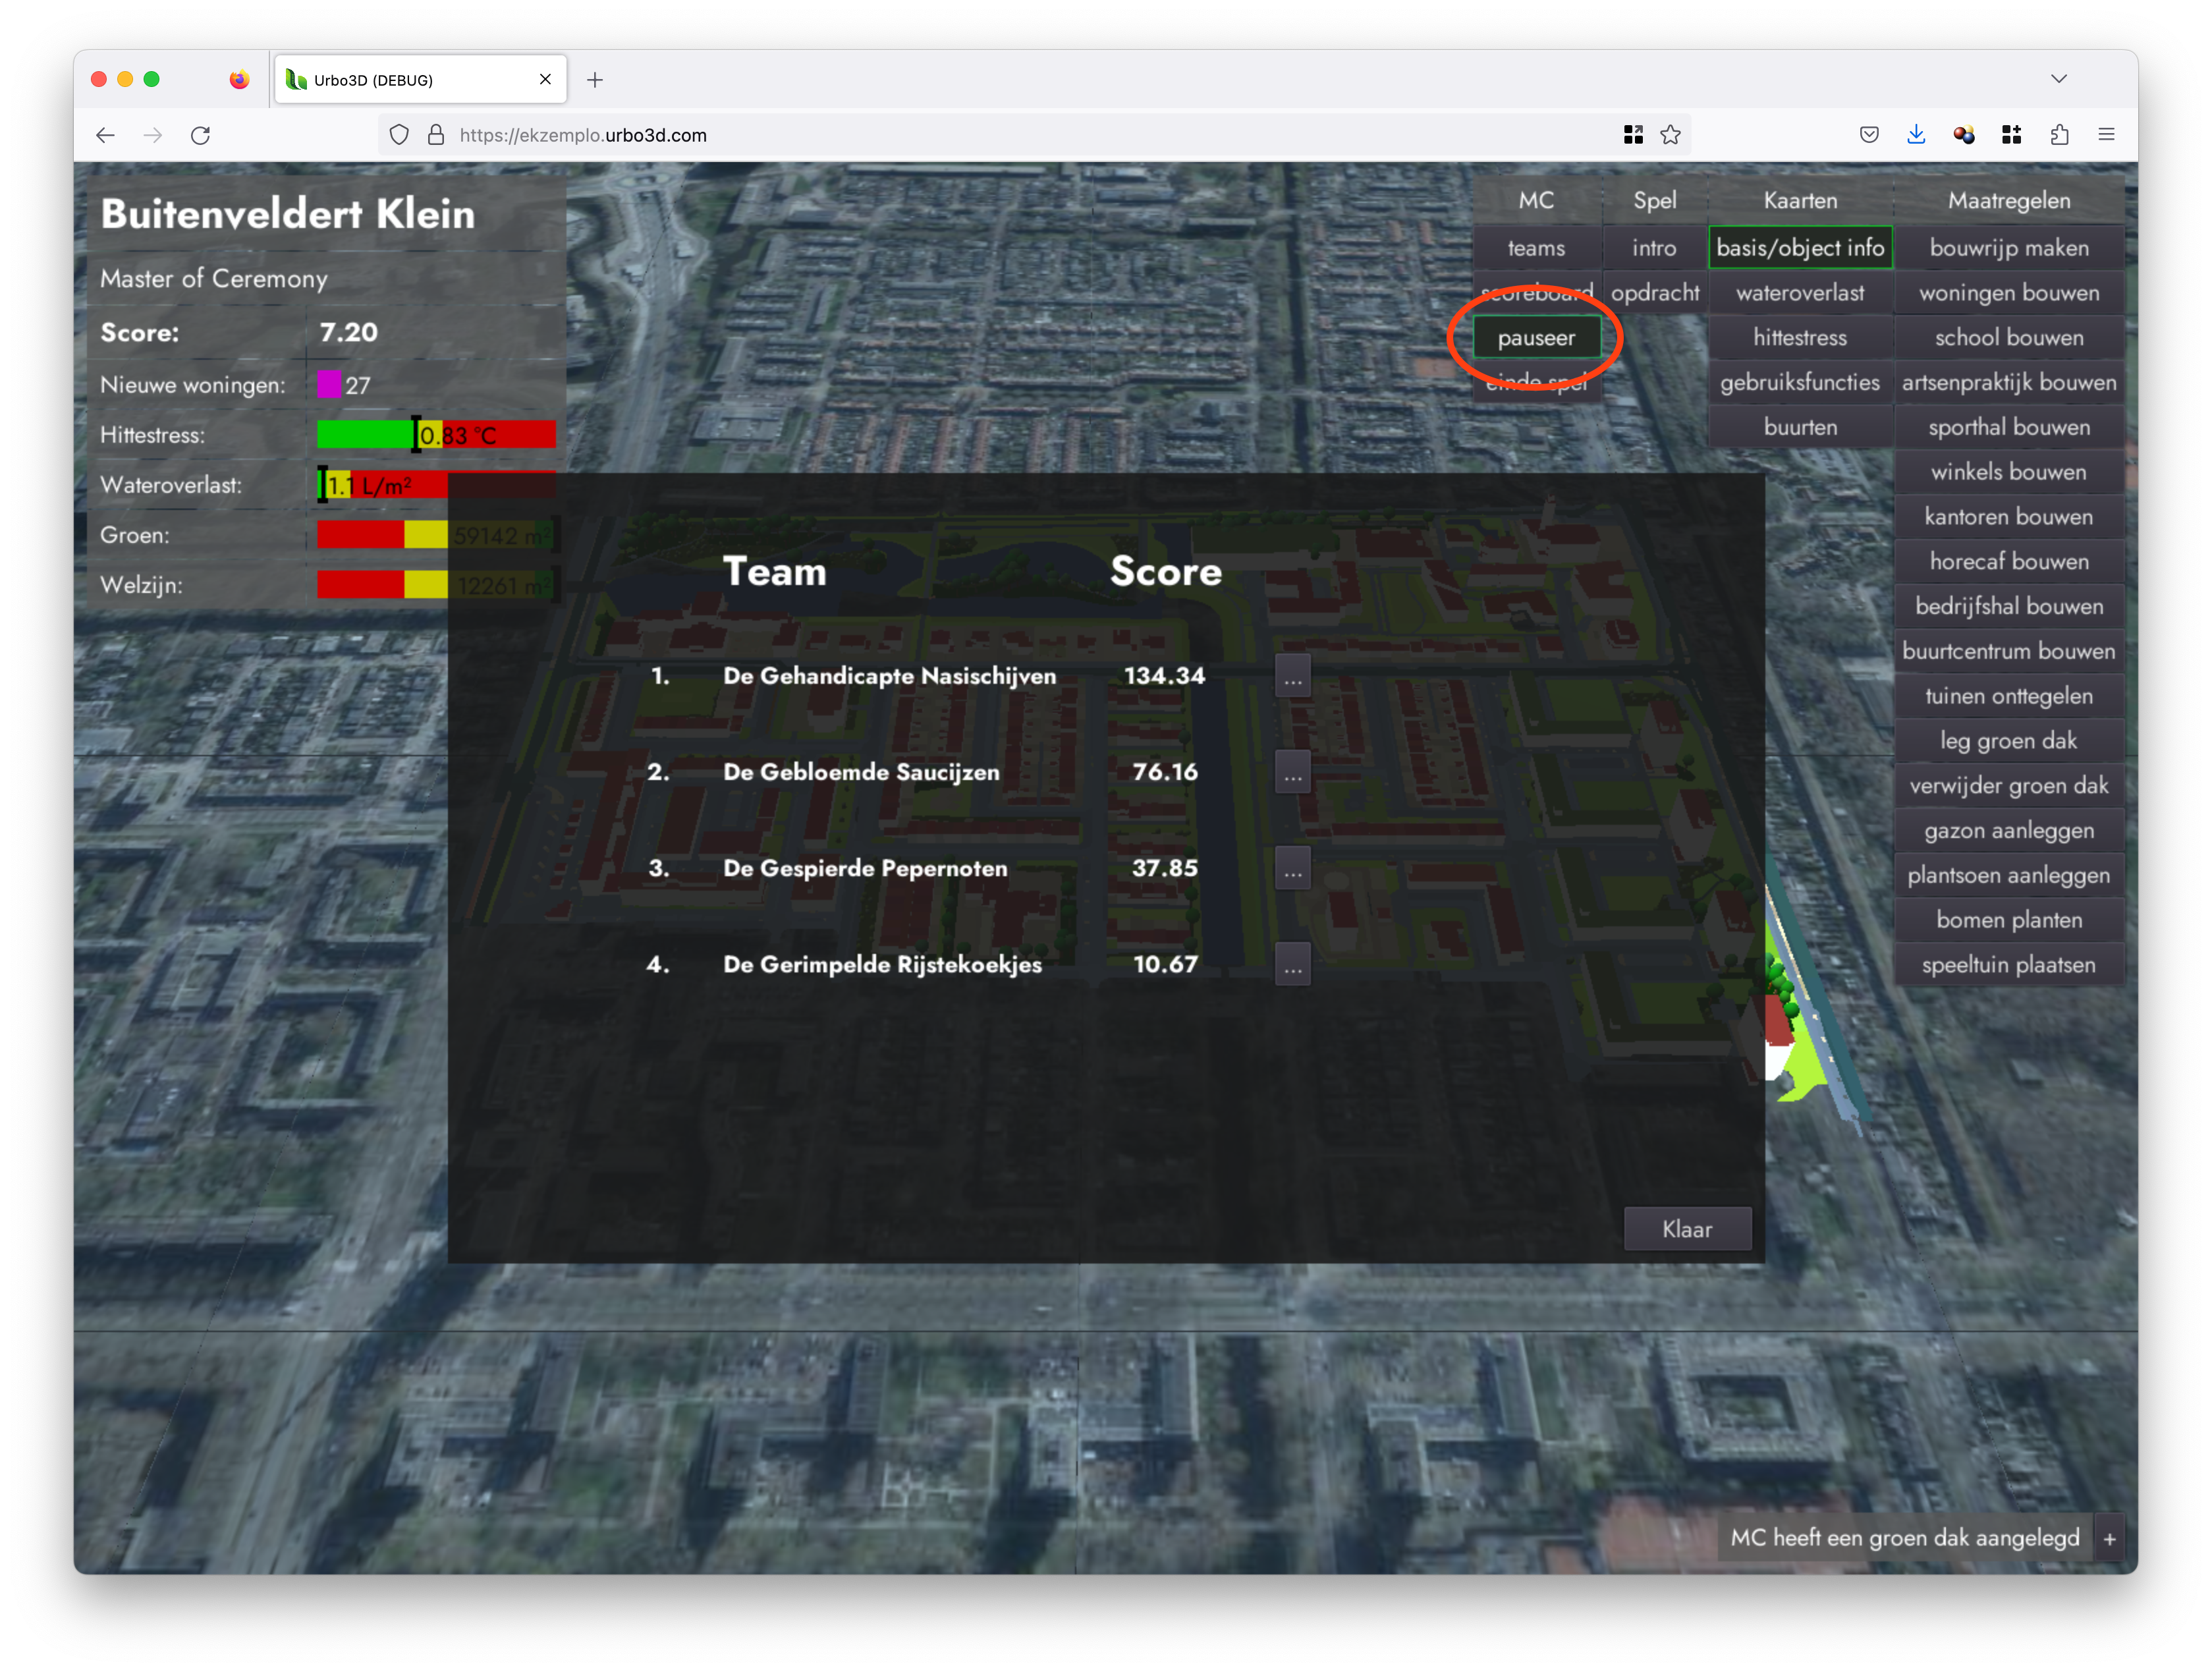The height and width of the screenshot is (1672, 2212).
Task: Click the Wateroverlast indicator bar
Action: (x=436, y=485)
